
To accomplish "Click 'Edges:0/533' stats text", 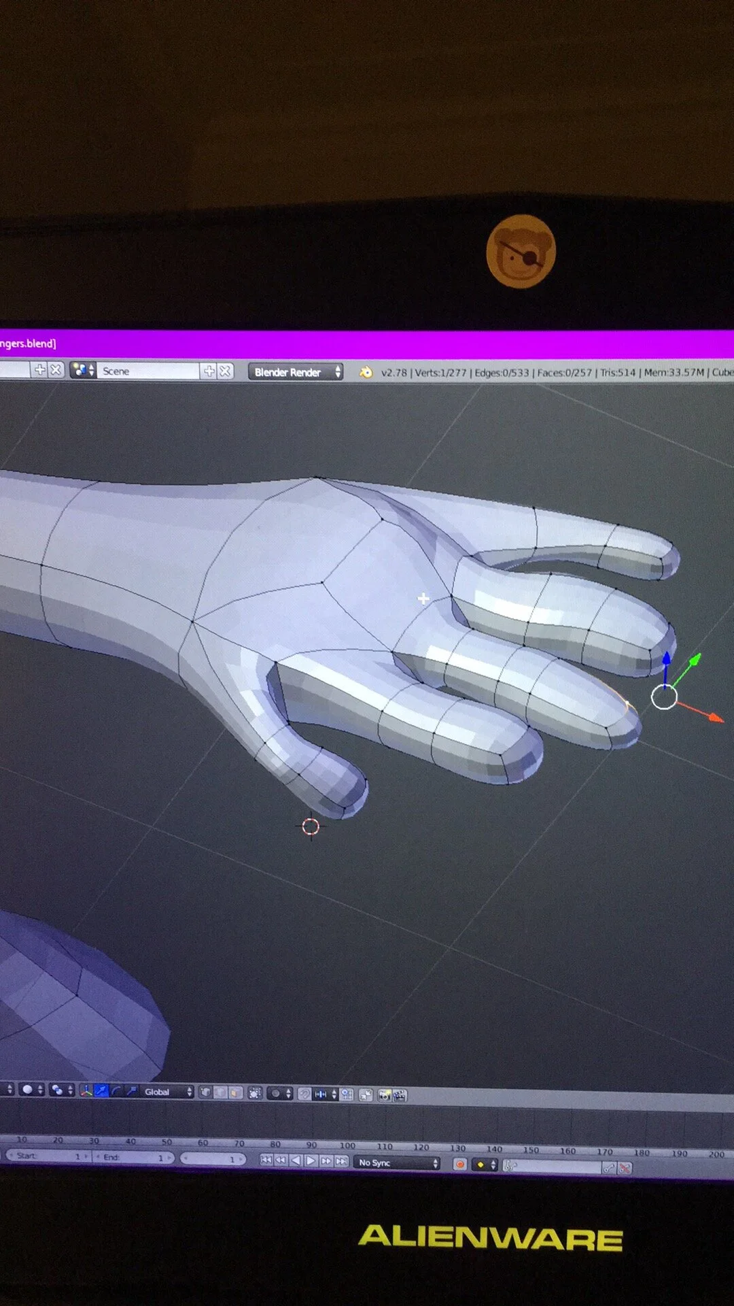I will (x=502, y=373).
